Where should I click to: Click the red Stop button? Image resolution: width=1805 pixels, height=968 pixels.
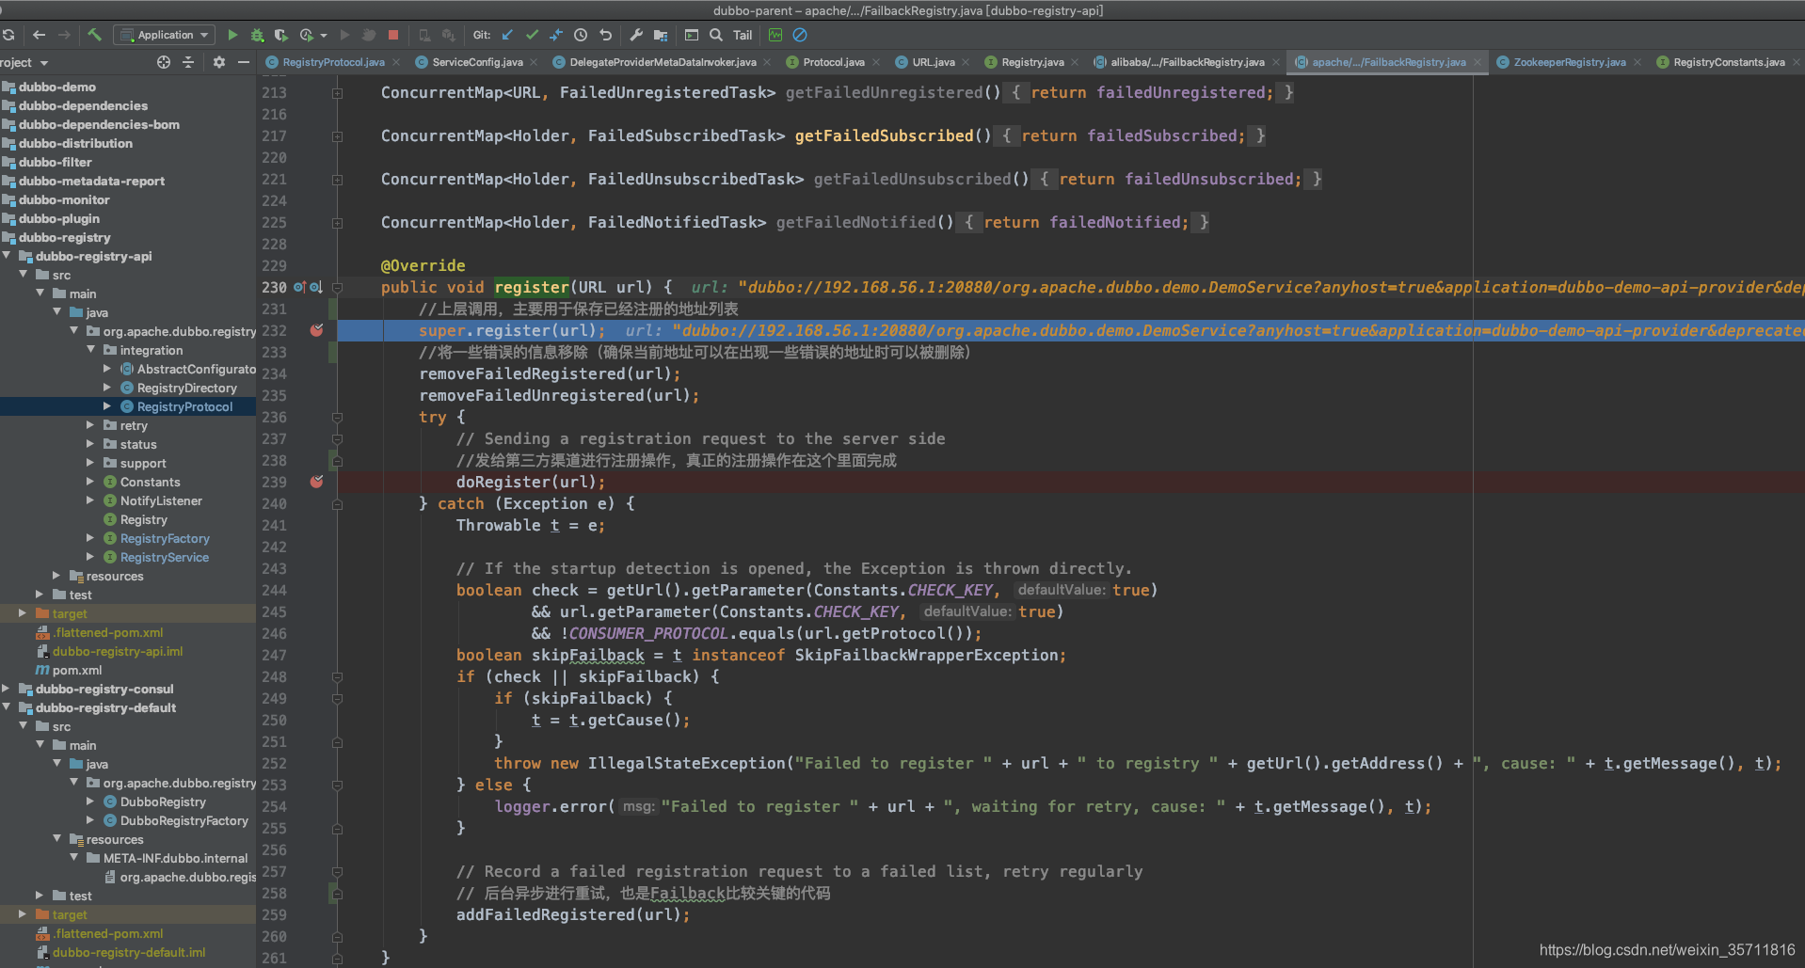(x=393, y=35)
